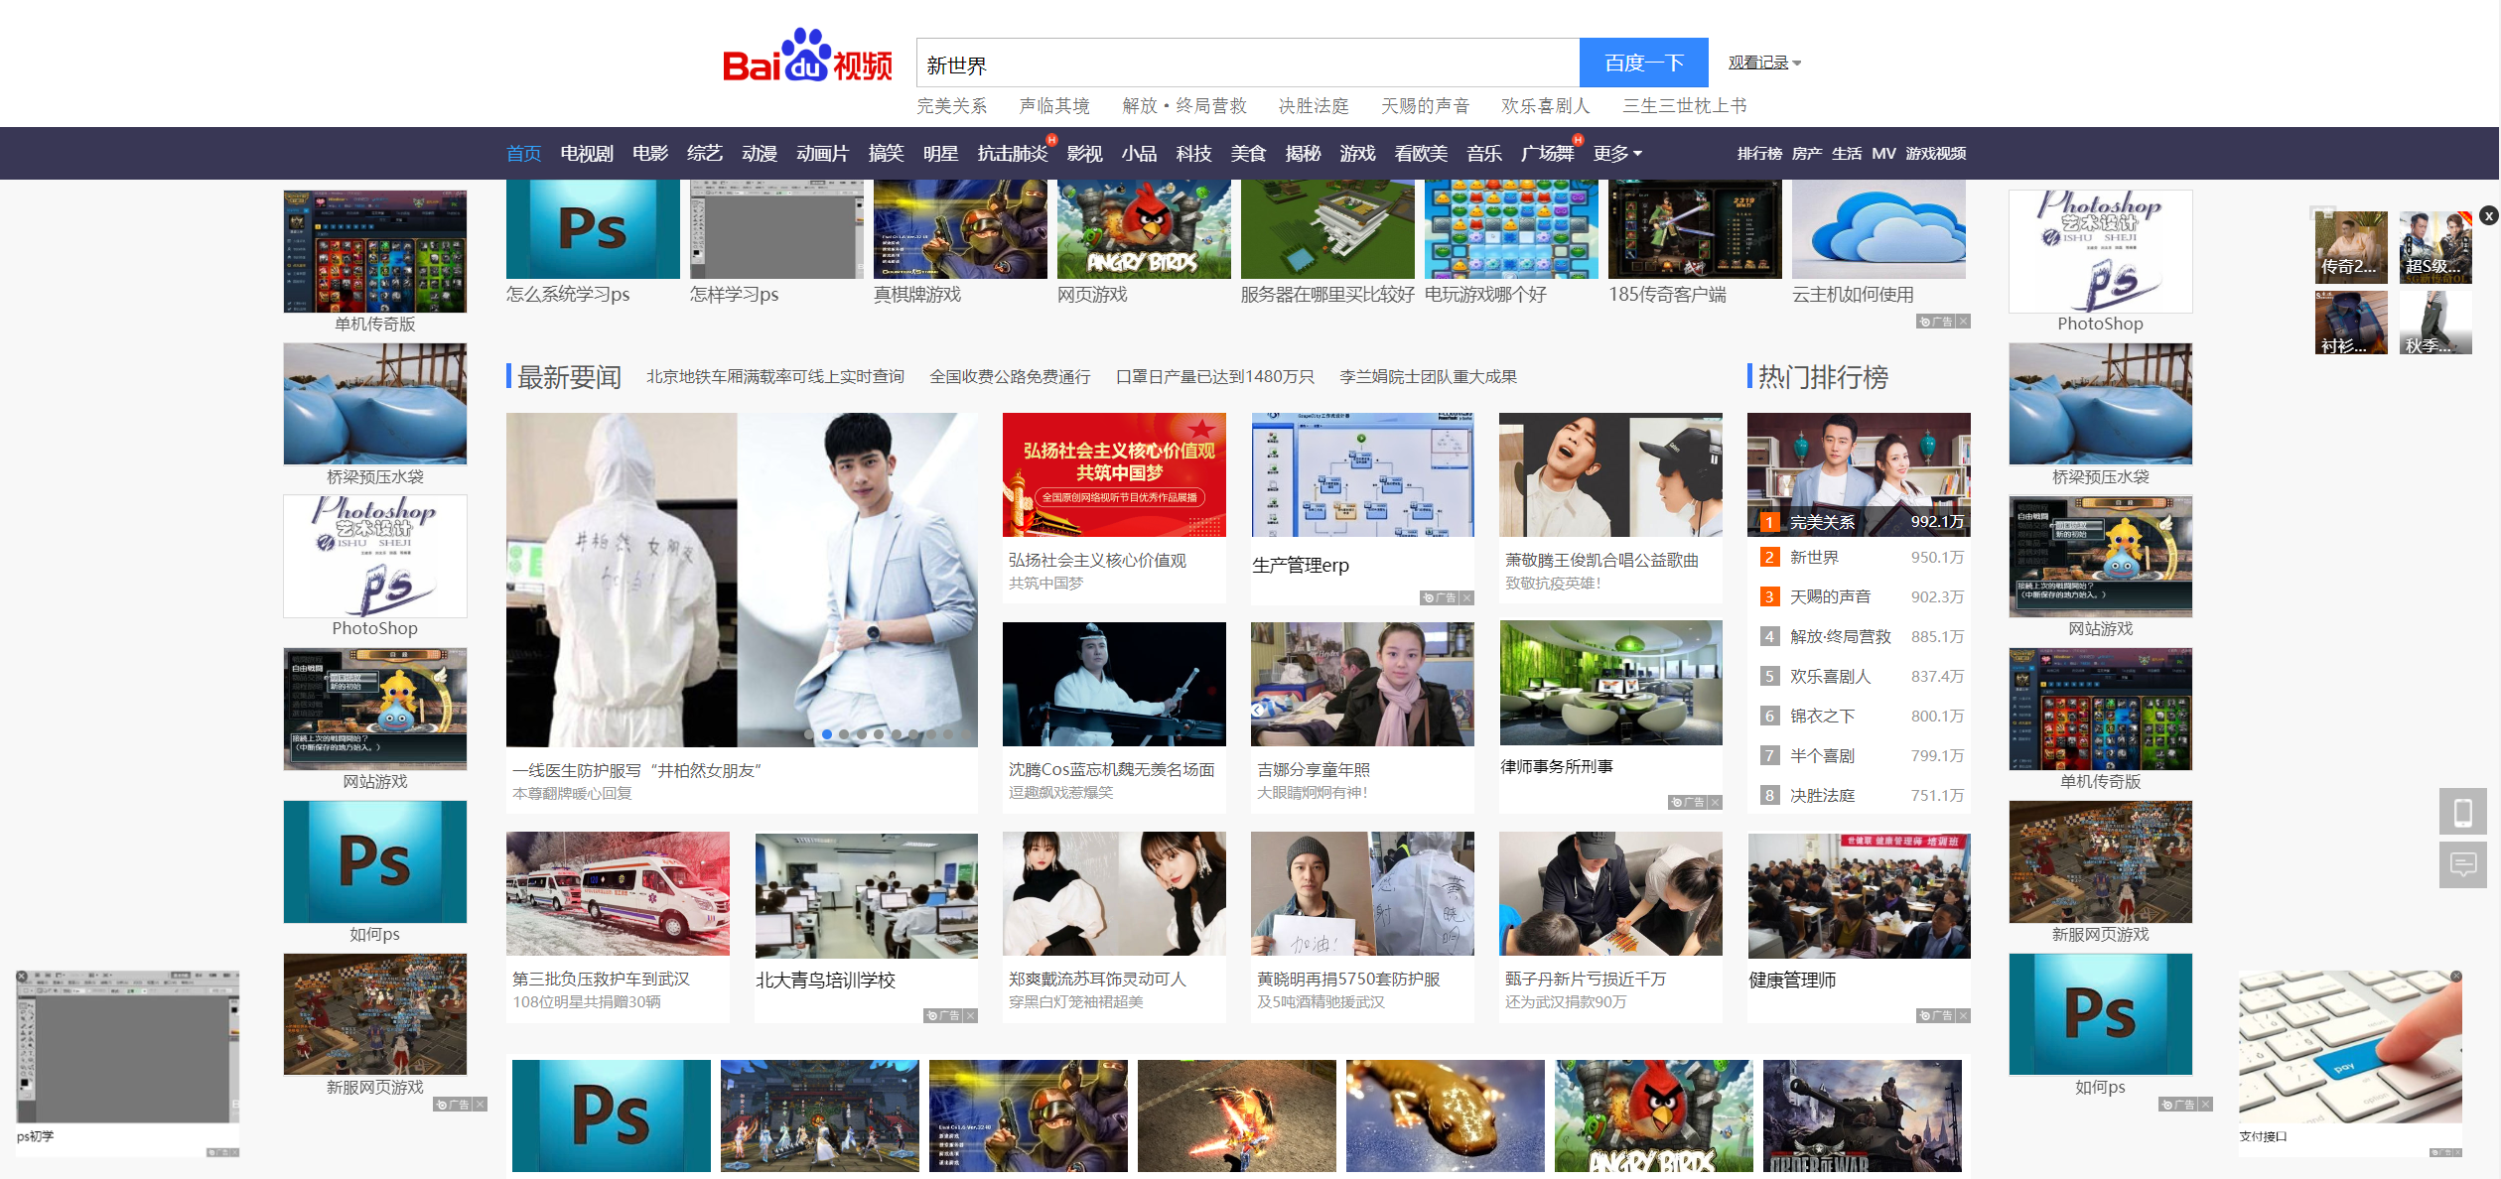The image size is (2501, 1179).
Task: Open the 云主机如何使用 cloud thumbnail
Action: click(x=1878, y=229)
